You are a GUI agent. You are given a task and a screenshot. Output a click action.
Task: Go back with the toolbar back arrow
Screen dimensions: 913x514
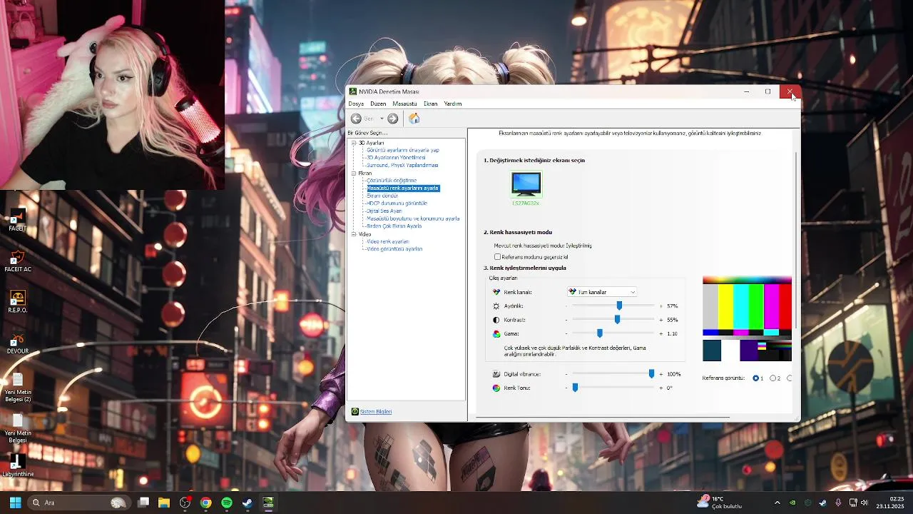[356, 119]
